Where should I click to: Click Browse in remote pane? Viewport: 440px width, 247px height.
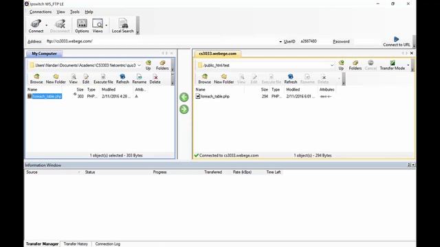(205, 79)
